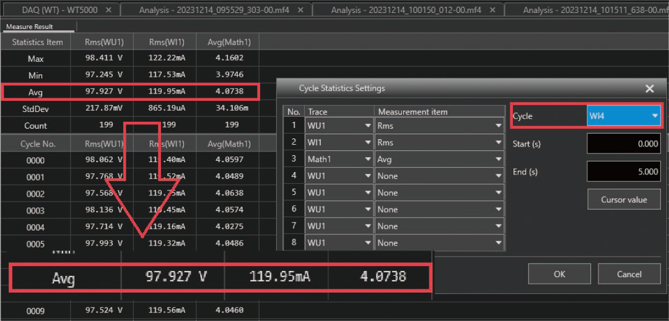This screenshot has width=669, height=321.
Task: Open Measurement item dropdown in row 8
Action: pos(498,243)
